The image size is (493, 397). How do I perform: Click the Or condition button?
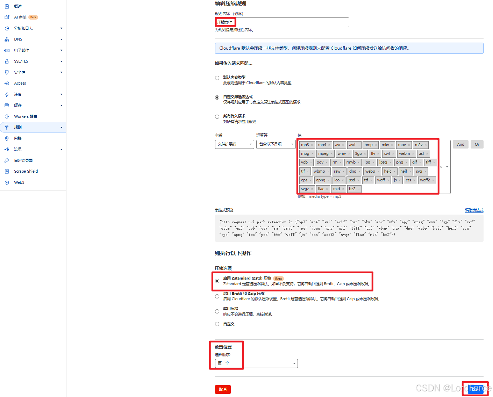pos(477,144)
